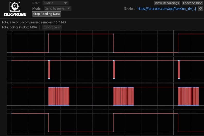Open the Rate 8 MHz dropdown
This screenshot has width=204, height=136.
coord(55,3)
